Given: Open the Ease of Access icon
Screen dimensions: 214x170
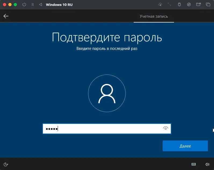Looking at the screenshot, I should [x=6, y=164].
